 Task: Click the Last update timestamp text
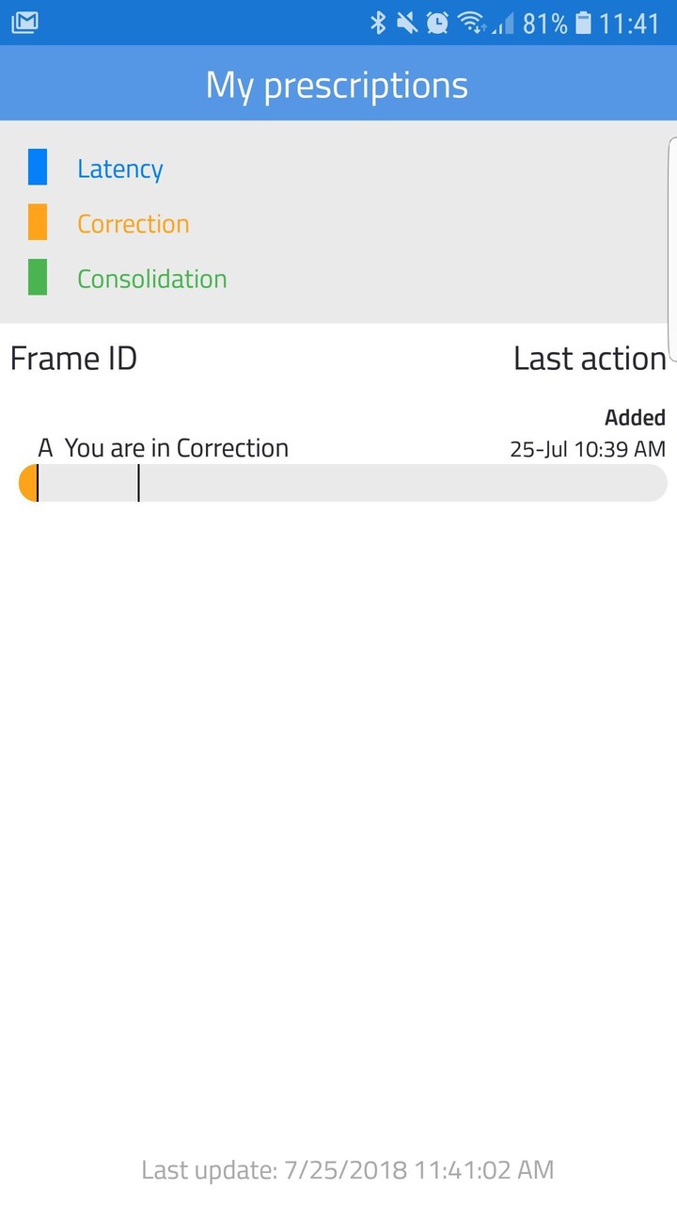pos(346,1169)
